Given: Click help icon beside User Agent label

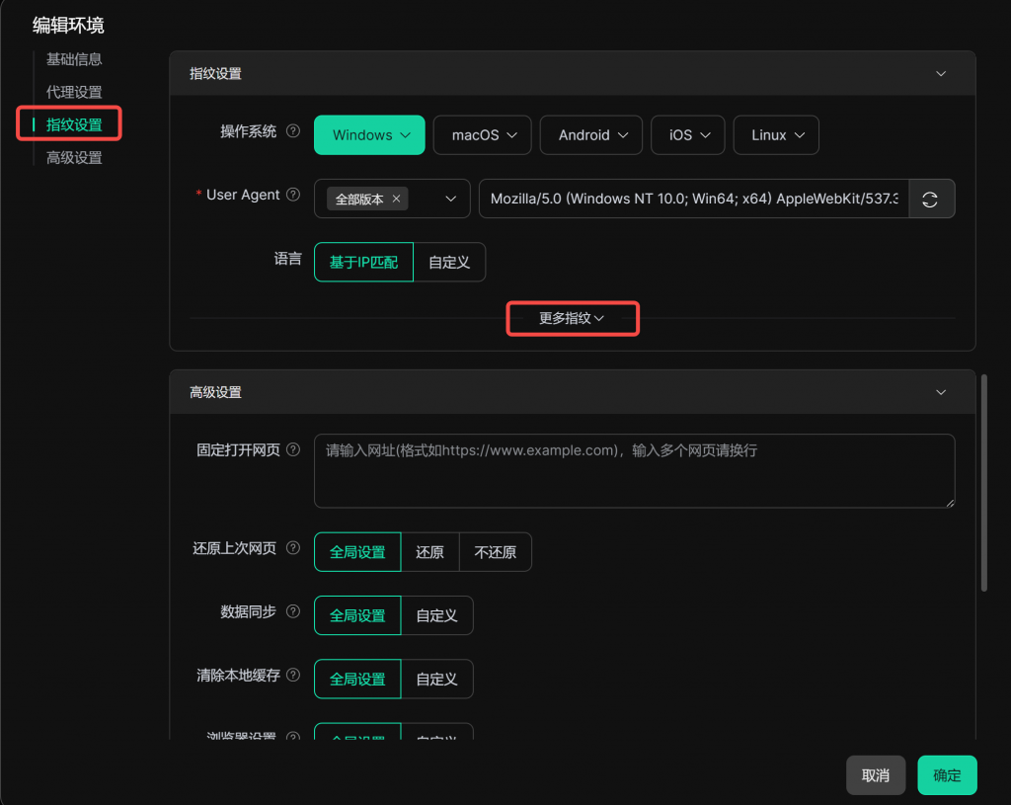Looking at the screenshot, I should coord(293,196).
